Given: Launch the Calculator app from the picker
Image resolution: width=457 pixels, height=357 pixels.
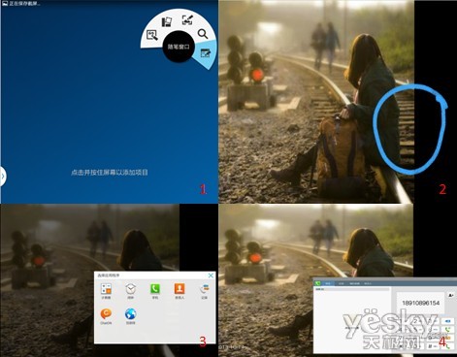Looking at the screenshot, I should (x=106, y=289).
